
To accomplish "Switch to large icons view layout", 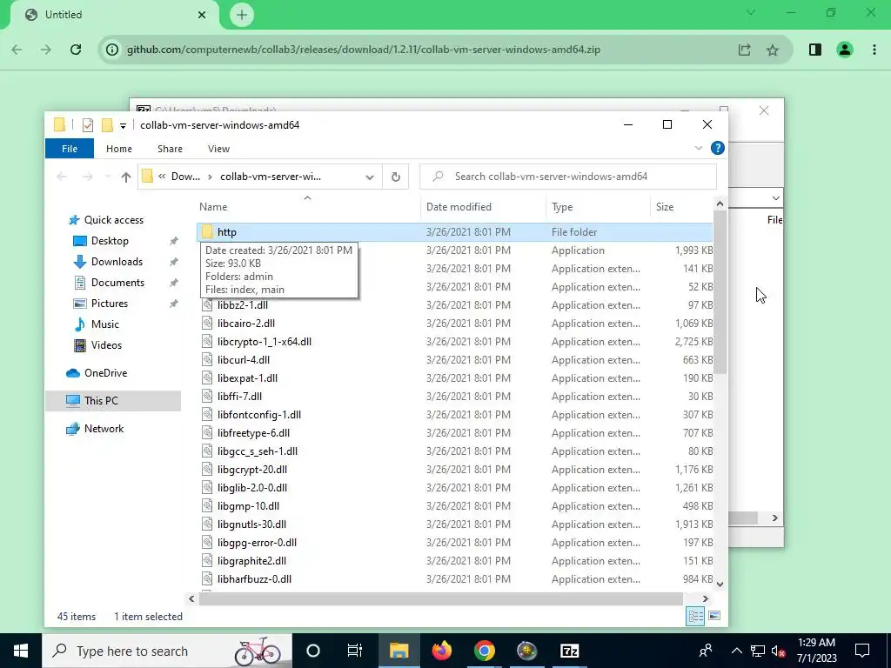I will [x=714, y=617].
